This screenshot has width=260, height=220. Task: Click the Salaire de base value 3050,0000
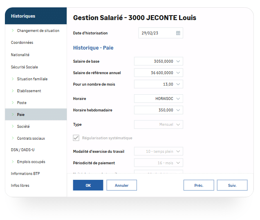tap(164, 61)
